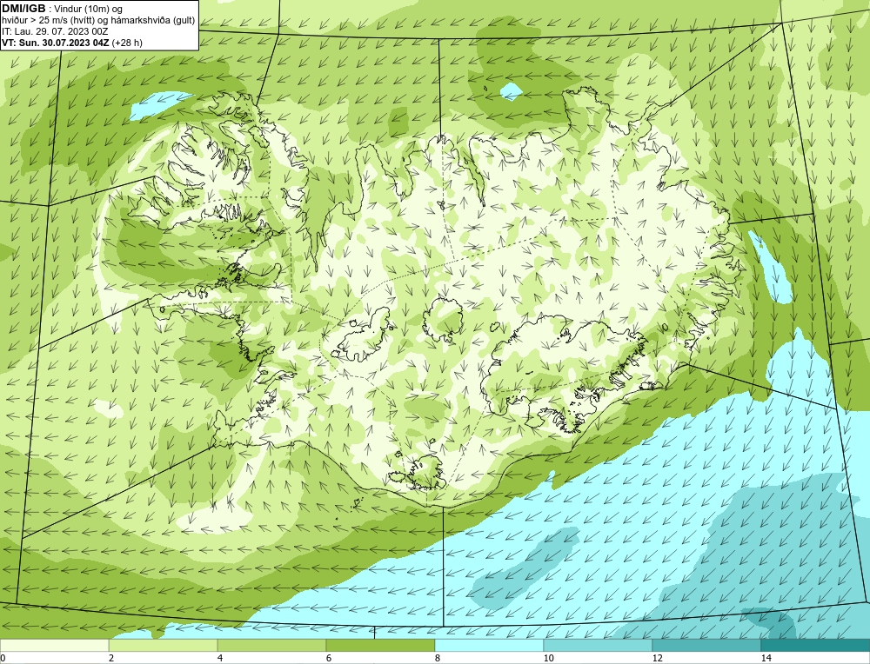Click the DMI/IGB title text
The width and height of the screenshot is (870, 664).
[x=23, y=9]
